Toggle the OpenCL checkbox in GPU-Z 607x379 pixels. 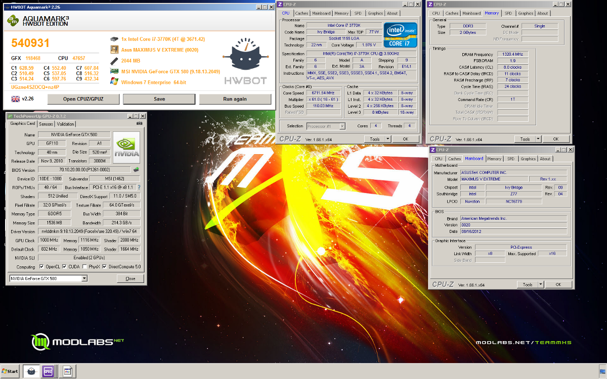click(41, 267)
